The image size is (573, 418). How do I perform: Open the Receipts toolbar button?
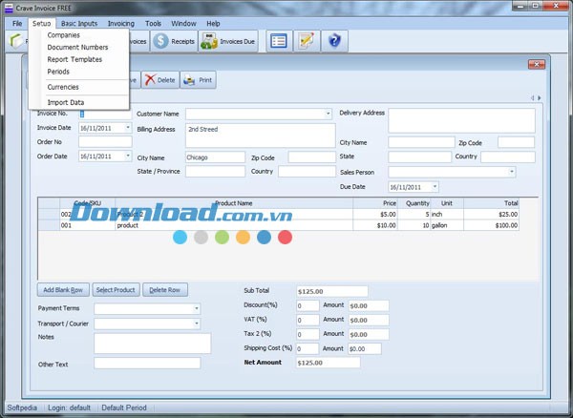tap(174, 41)
